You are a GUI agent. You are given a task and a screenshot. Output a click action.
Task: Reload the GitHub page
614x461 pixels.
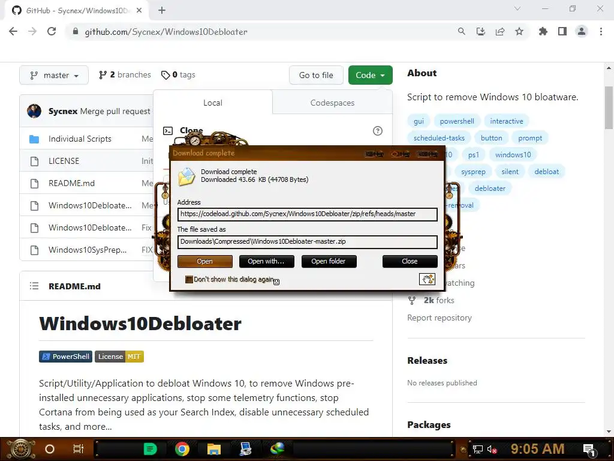pyautogui.click(x=52, y=31)
